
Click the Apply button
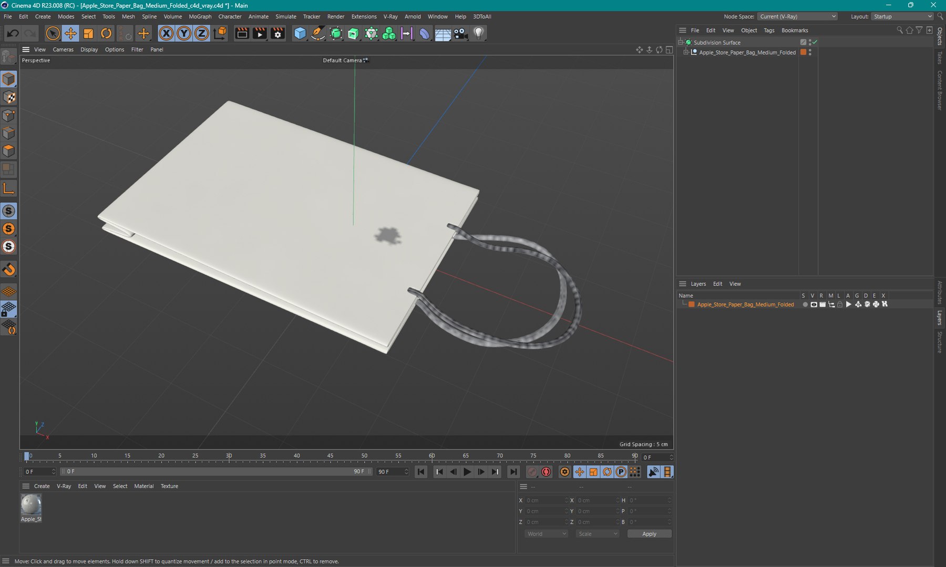[x=649, y=534]
